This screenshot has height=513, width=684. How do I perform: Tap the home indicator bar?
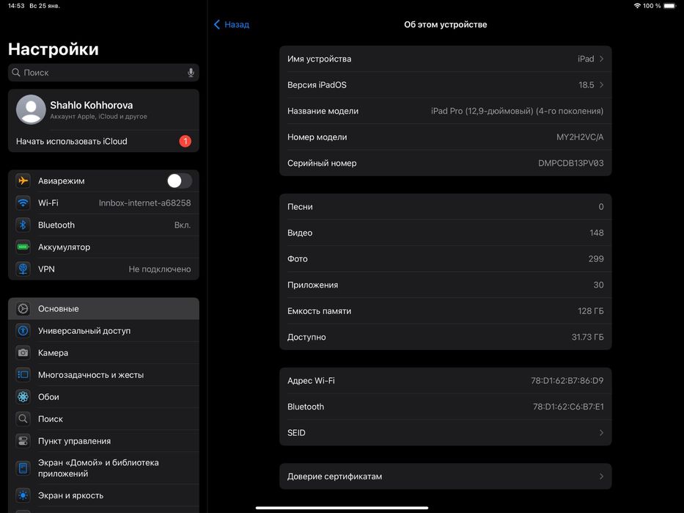tap(342, 508)
